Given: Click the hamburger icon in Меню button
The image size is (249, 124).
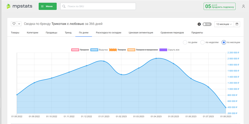Looking at the screenshot, I should point(42,6).
